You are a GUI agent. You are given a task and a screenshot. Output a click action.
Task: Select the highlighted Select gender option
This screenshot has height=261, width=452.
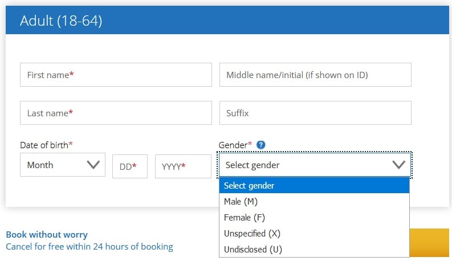click(314, 186)
